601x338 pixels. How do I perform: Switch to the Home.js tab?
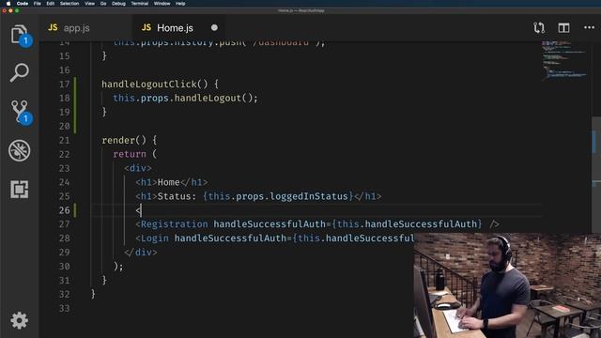pos(167,28)
